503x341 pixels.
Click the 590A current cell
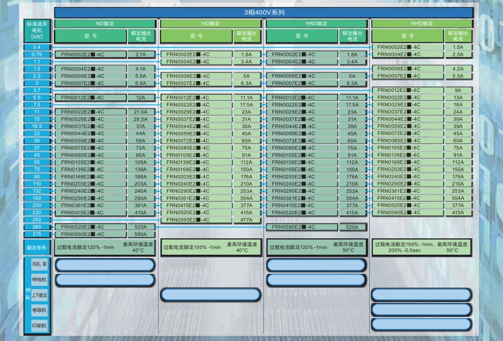141,234
